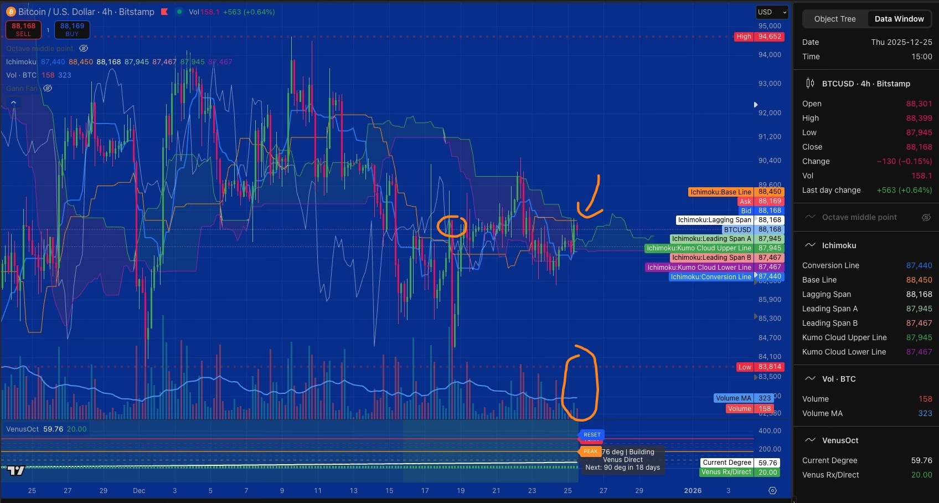
Task: Select the VenusOct legend in lower pane
Action: click(x=22, y=429)
